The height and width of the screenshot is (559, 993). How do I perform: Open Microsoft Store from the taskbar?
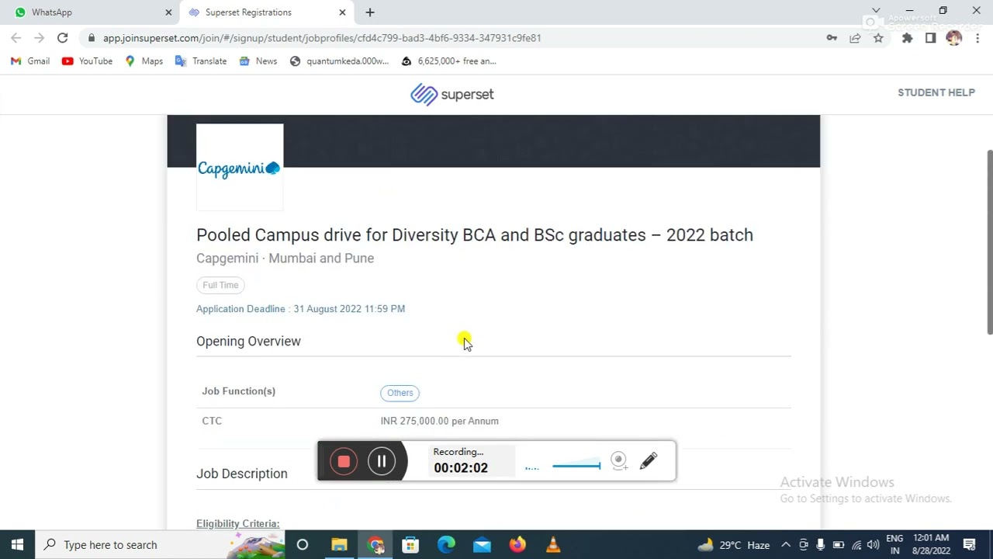tap(410, 545)
